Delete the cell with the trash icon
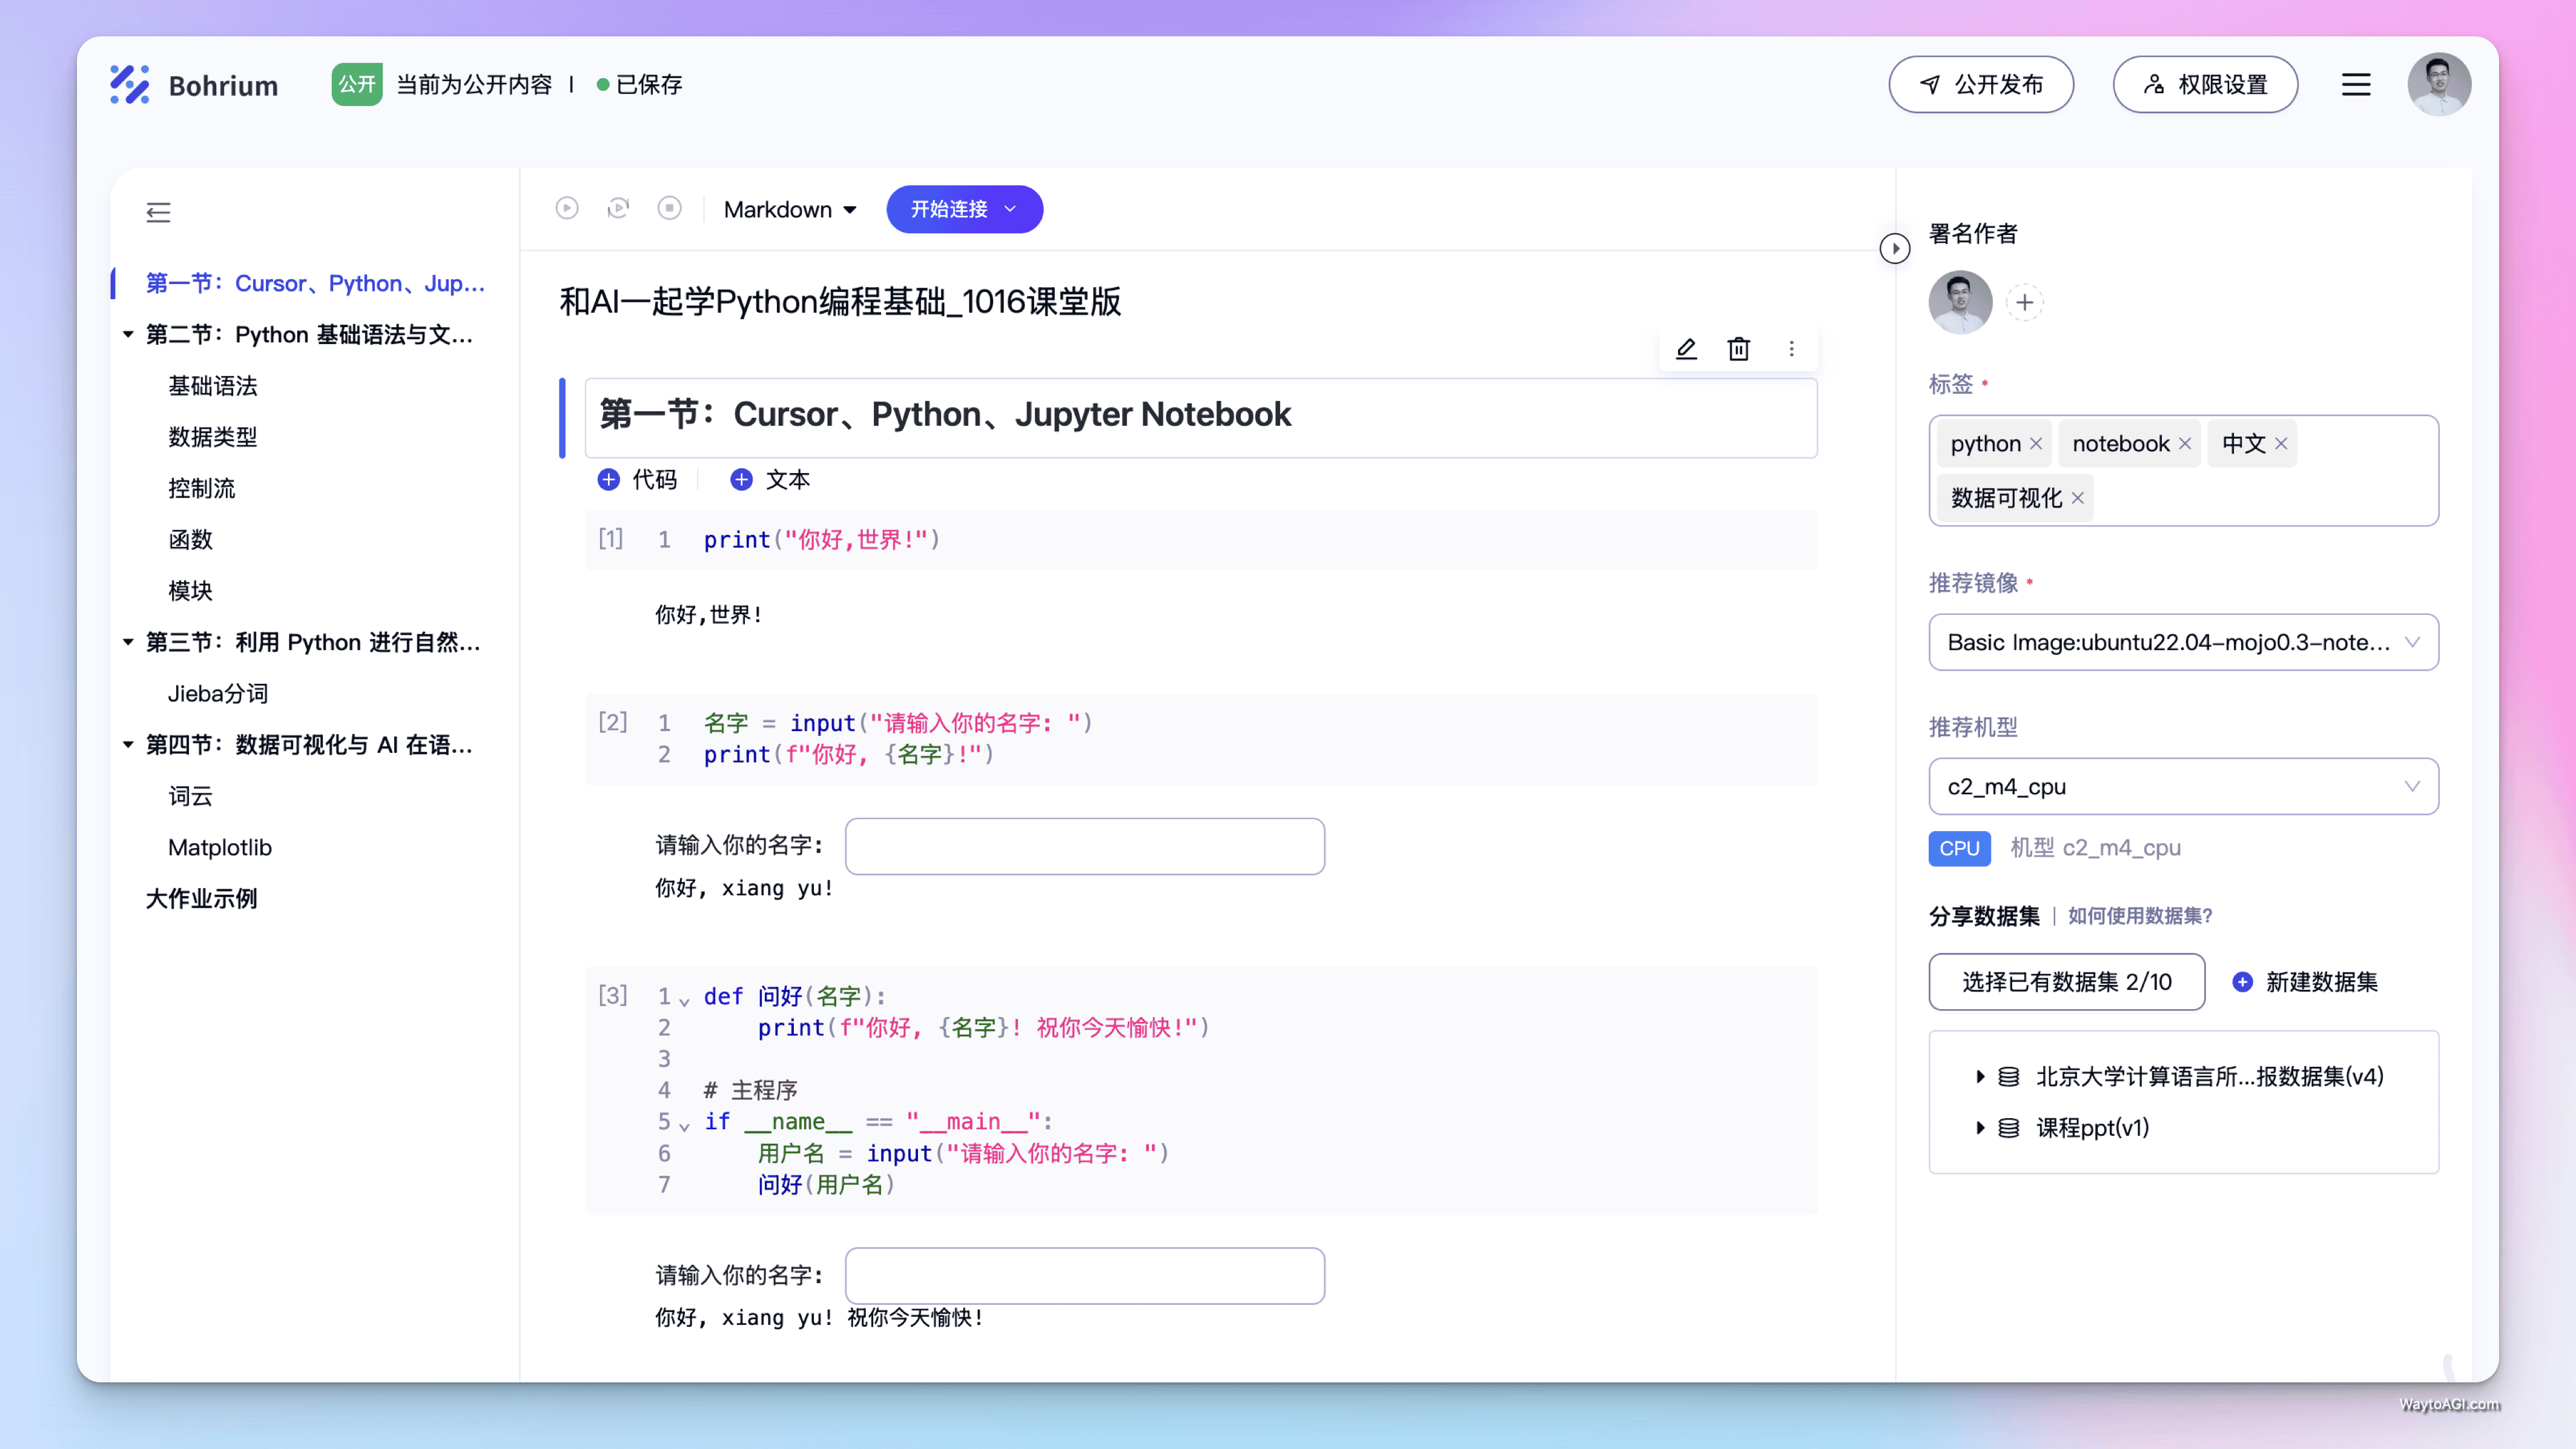Image resolution: width=2576 pixels, height=1449 pixels. [x=1739, y=348]
